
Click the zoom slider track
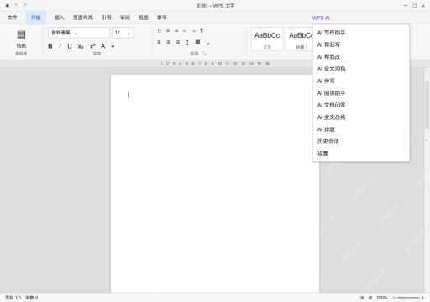click(408, 298)
